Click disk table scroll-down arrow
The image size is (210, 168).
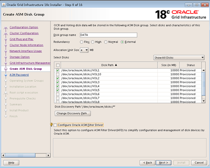pos(203,101)
